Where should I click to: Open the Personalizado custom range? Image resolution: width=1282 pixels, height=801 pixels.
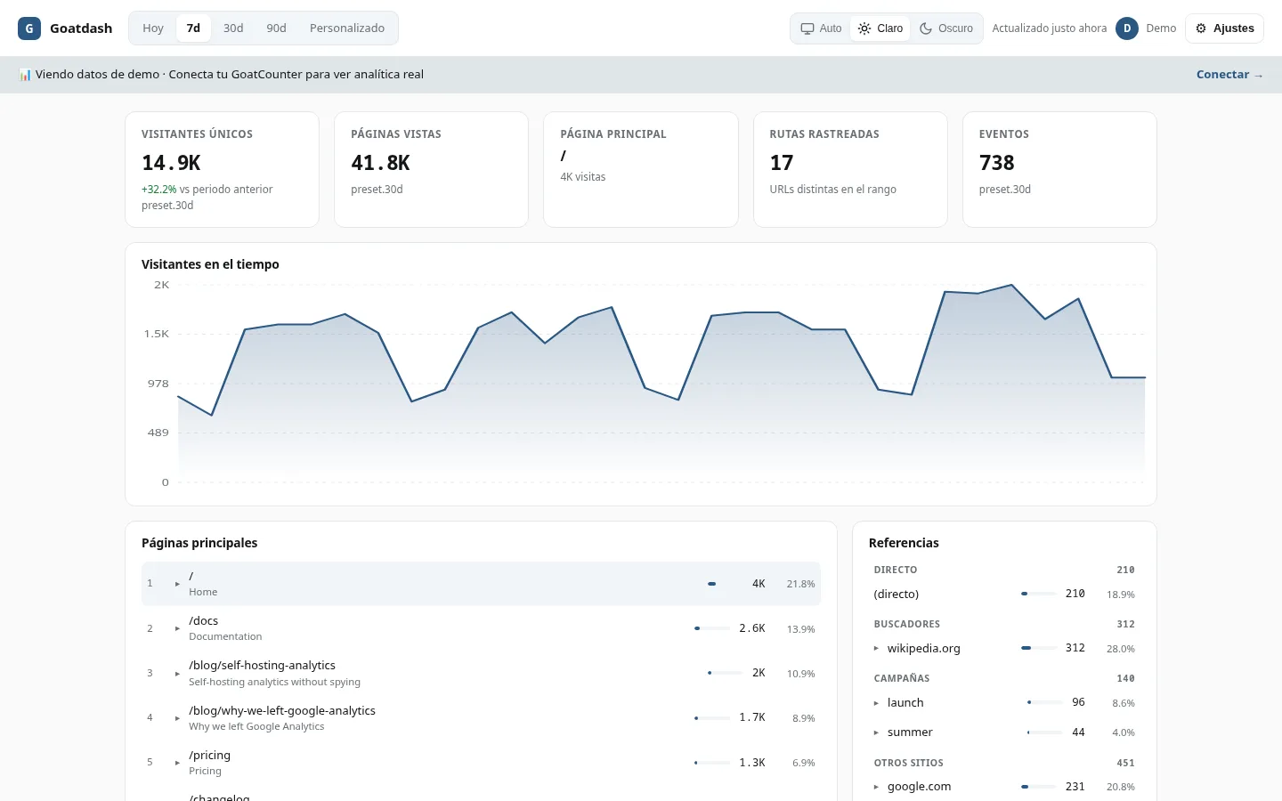(x=347, y=28)
